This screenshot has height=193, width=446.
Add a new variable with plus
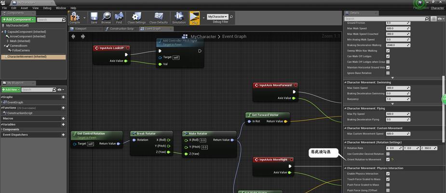(x=63, y=124)
